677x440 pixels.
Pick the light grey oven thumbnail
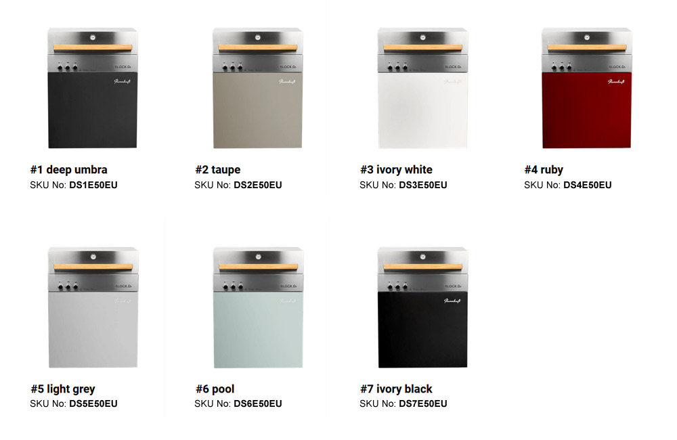click(93, 307)
